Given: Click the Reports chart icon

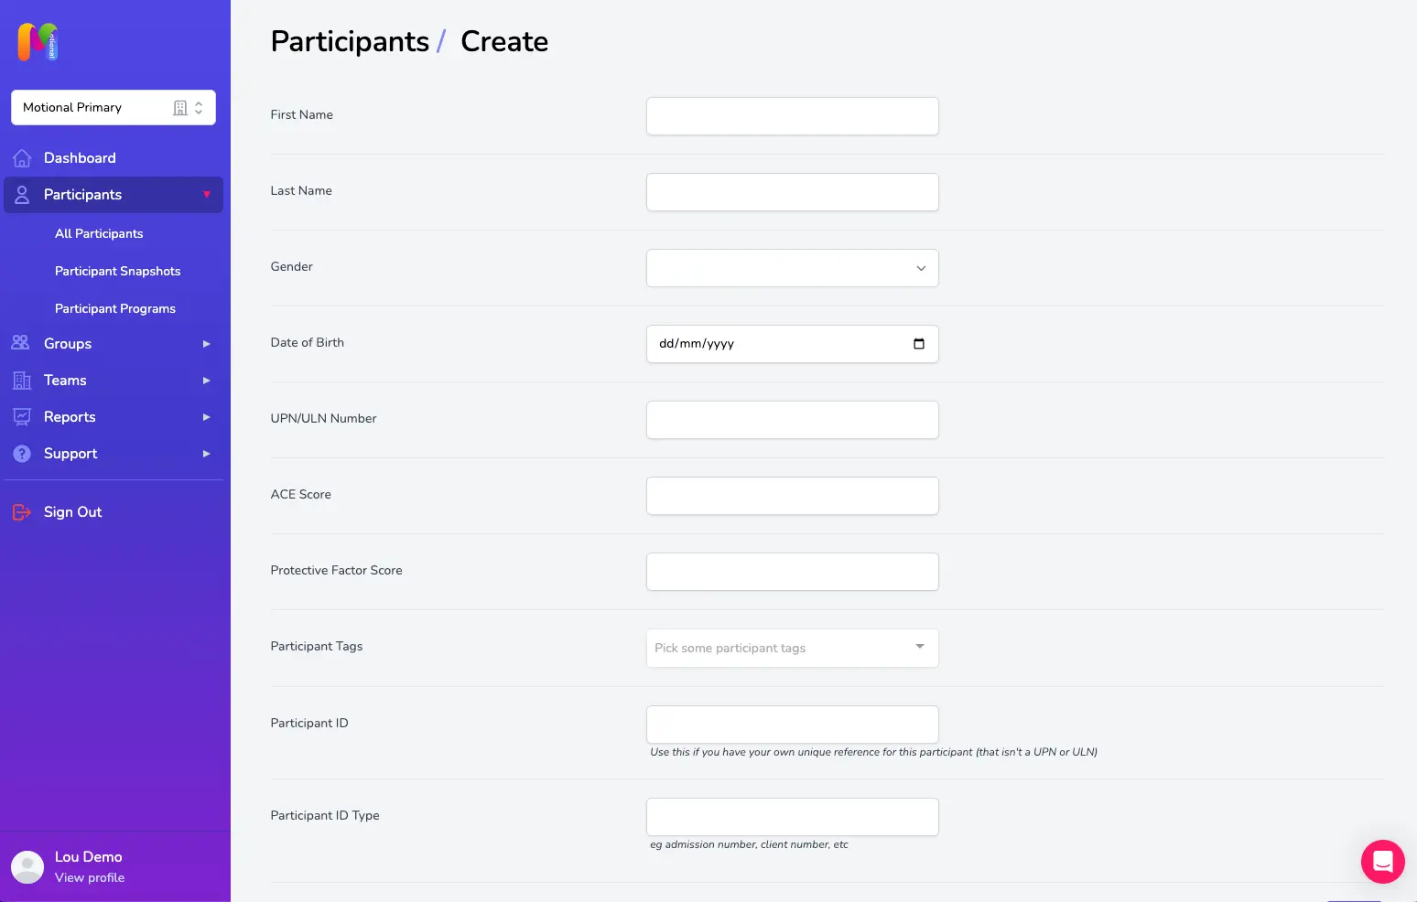Looking at the screenshot, I should pos(22,417).
